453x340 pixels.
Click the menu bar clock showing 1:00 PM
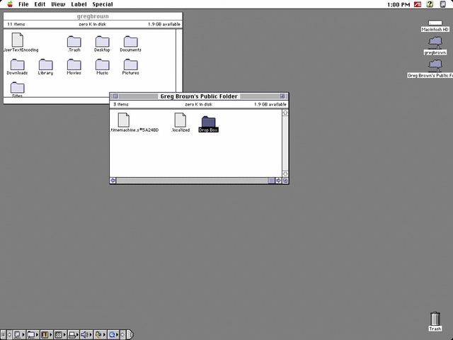click(398, 4)
